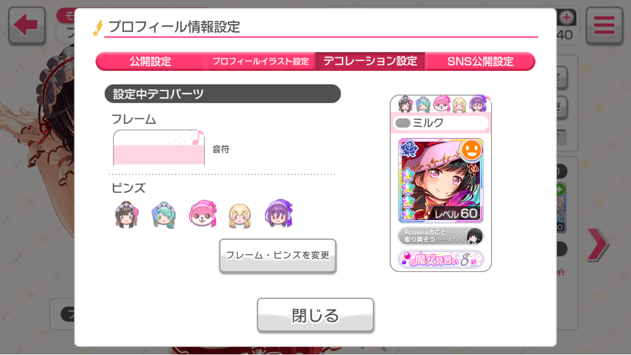
Task: Switch to プロフィールイラスト設定 tab
Action: pos(261,61)
